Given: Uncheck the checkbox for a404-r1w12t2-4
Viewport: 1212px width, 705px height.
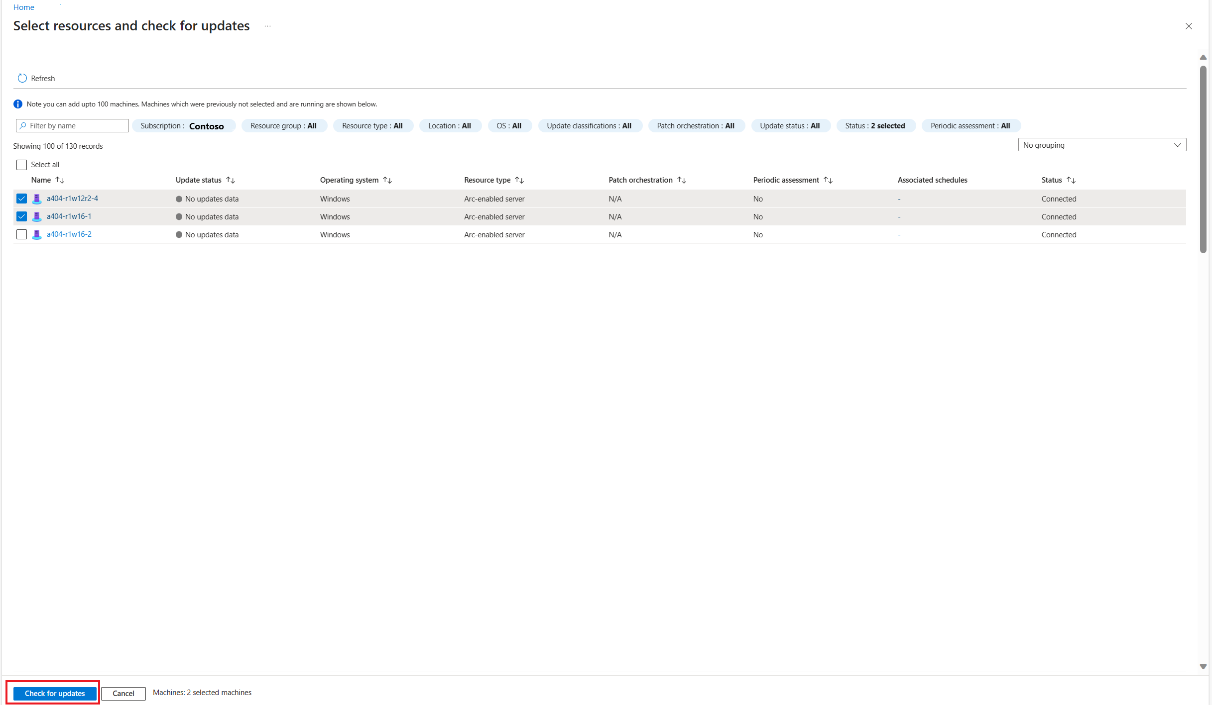Looking at the screenshot, I should (22, 199).
